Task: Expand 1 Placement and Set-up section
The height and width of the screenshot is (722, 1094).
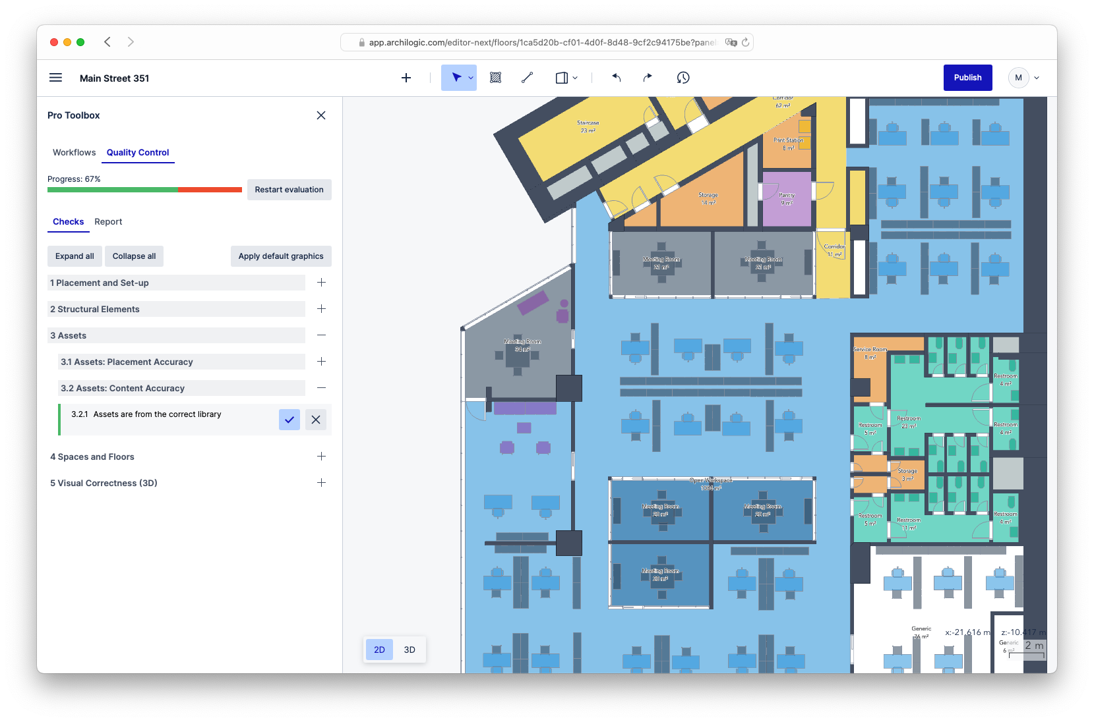Action: click(x=321, y=283)
